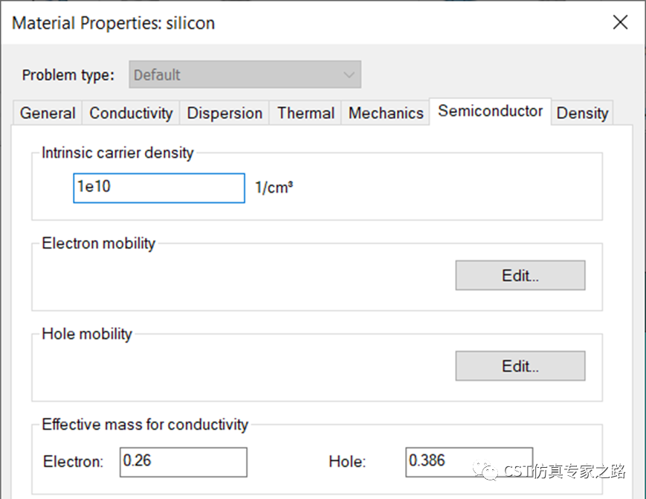Click the 1/cm³ unit label
Screen dimensions: 646x499
point(274,187)
